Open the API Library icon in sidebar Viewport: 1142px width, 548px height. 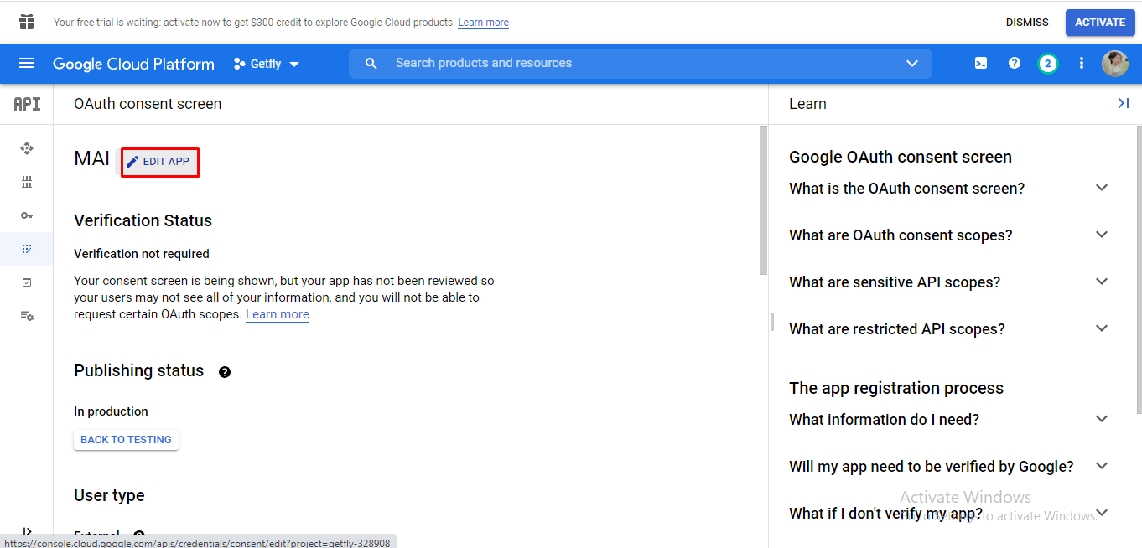click(27, 182)
